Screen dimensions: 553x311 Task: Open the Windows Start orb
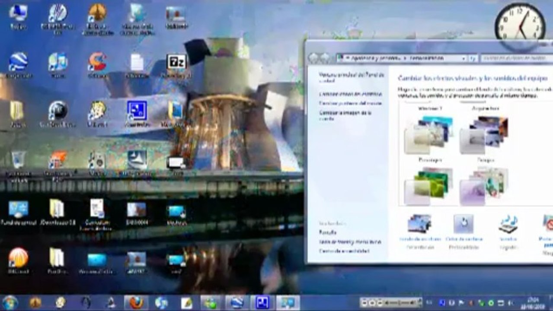[10, 302]
